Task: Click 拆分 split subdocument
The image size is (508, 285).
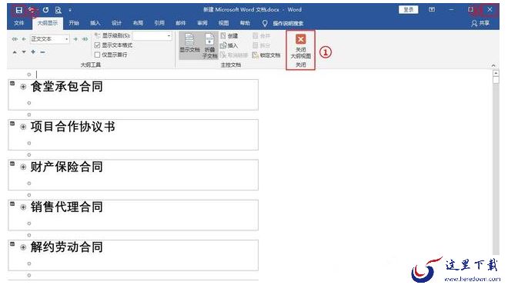Action: click(262, 45)
